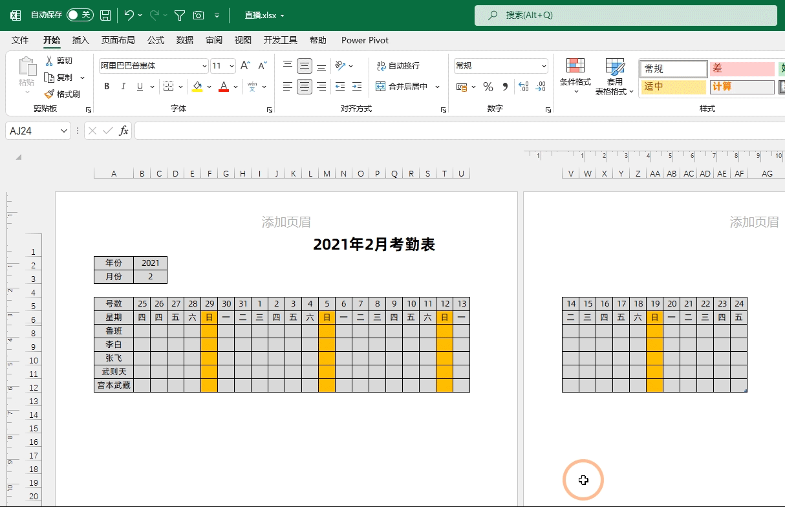785x507 pixels.
Task: Expand the 条件格式 conditional formatting menu
Action: pos(575,78)
